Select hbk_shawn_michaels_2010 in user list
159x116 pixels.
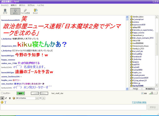tap(143, 38)
